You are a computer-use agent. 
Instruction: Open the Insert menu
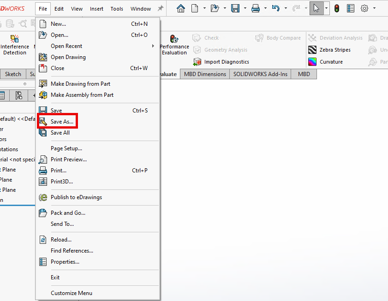click(96, 9)
